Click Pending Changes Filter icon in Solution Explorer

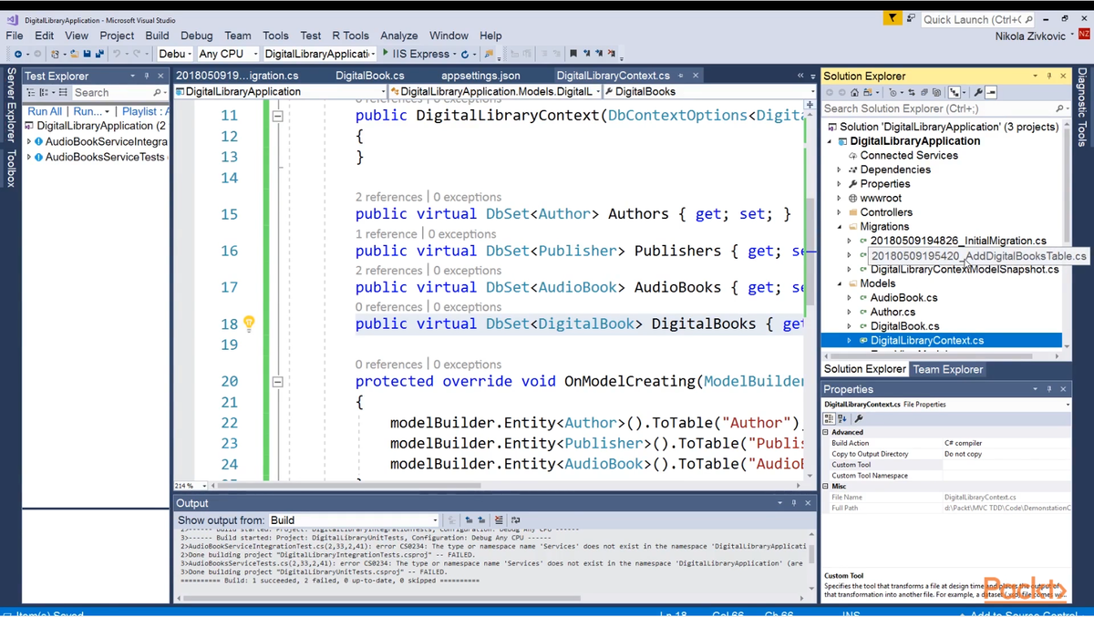tap(893, 92)
